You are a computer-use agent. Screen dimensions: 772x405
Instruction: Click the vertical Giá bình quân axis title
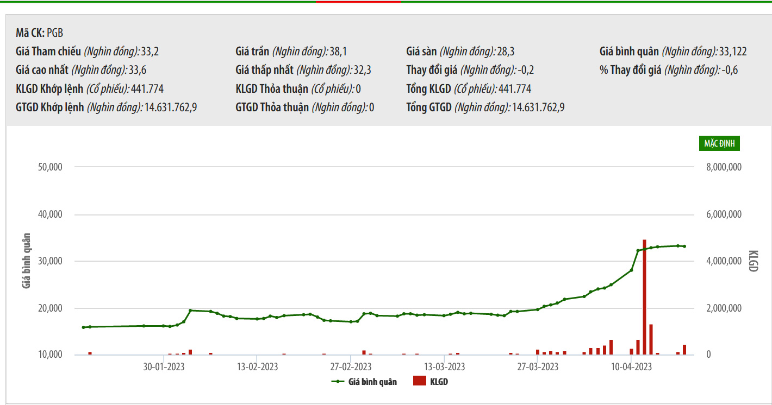click(x=27, y=261)
